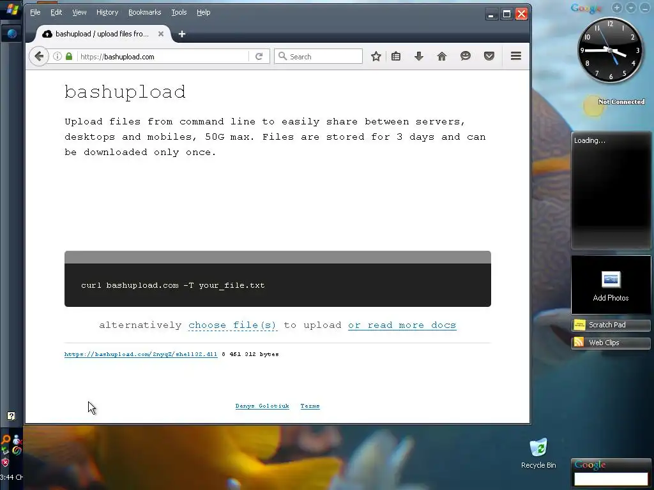Viewport: 654px width, 490px height.
Task: Open the Terms footer link
Action: (310, 406)
